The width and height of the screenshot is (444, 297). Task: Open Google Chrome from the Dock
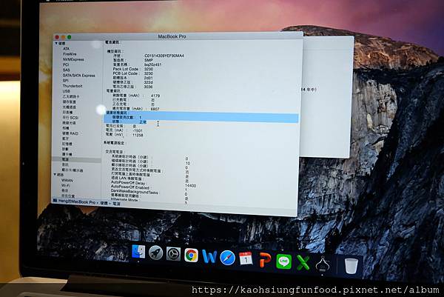coord(191,256)
